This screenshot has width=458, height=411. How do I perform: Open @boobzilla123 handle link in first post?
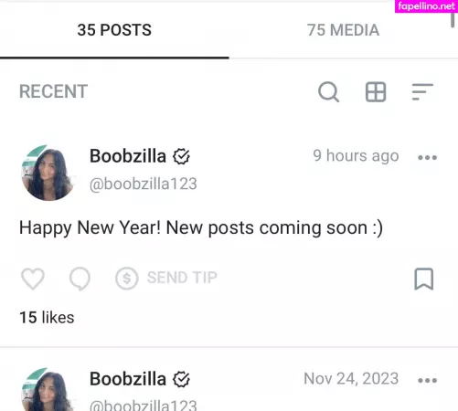coord(144,184)
